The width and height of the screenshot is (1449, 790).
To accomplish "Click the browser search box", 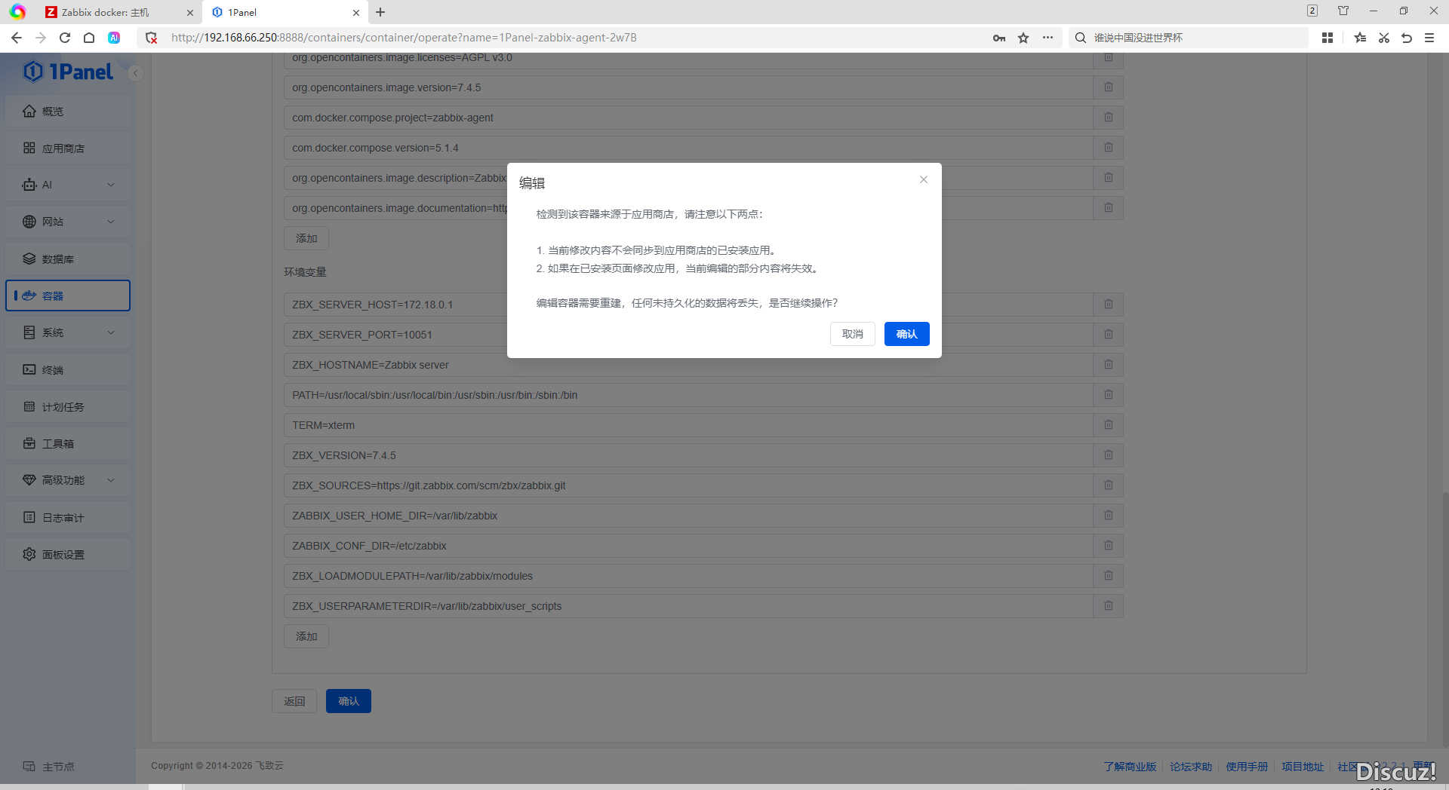I will click(1189, 38).
